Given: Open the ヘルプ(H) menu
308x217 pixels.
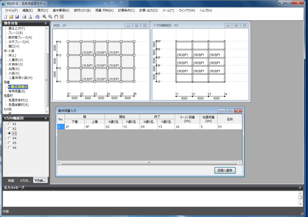Looking at the screenshot, I should (x=206, y=10).
